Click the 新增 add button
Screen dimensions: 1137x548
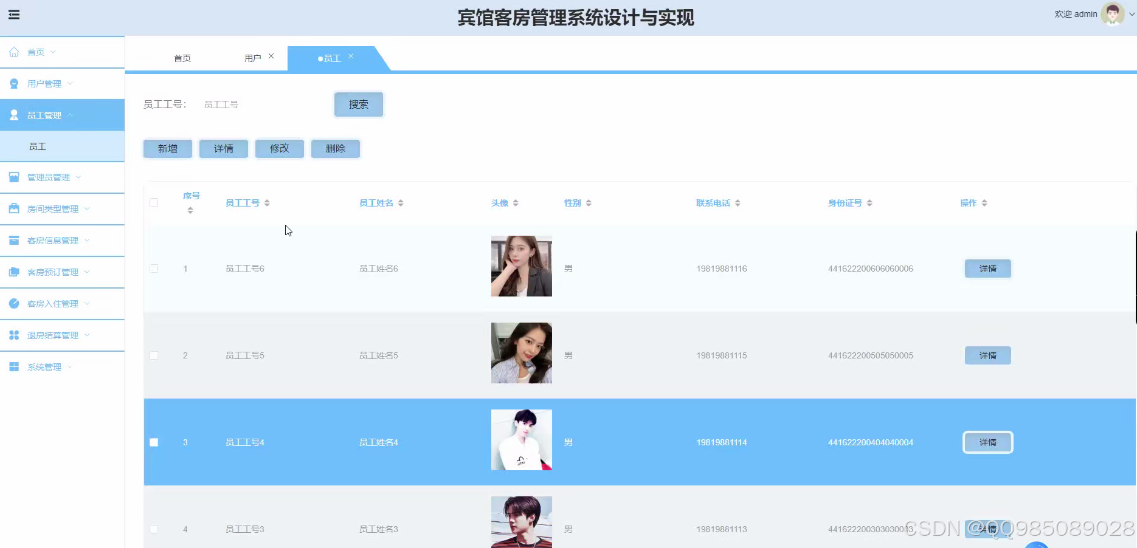pos(167,148)
